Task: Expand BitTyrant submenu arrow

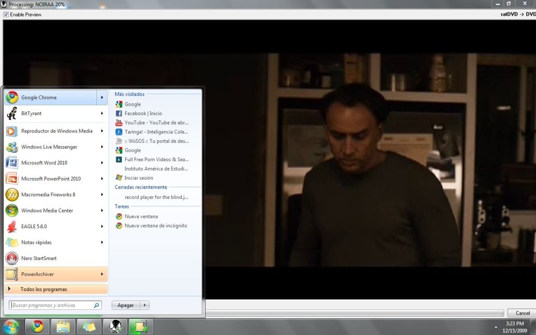Action: [x=102, y=114]
